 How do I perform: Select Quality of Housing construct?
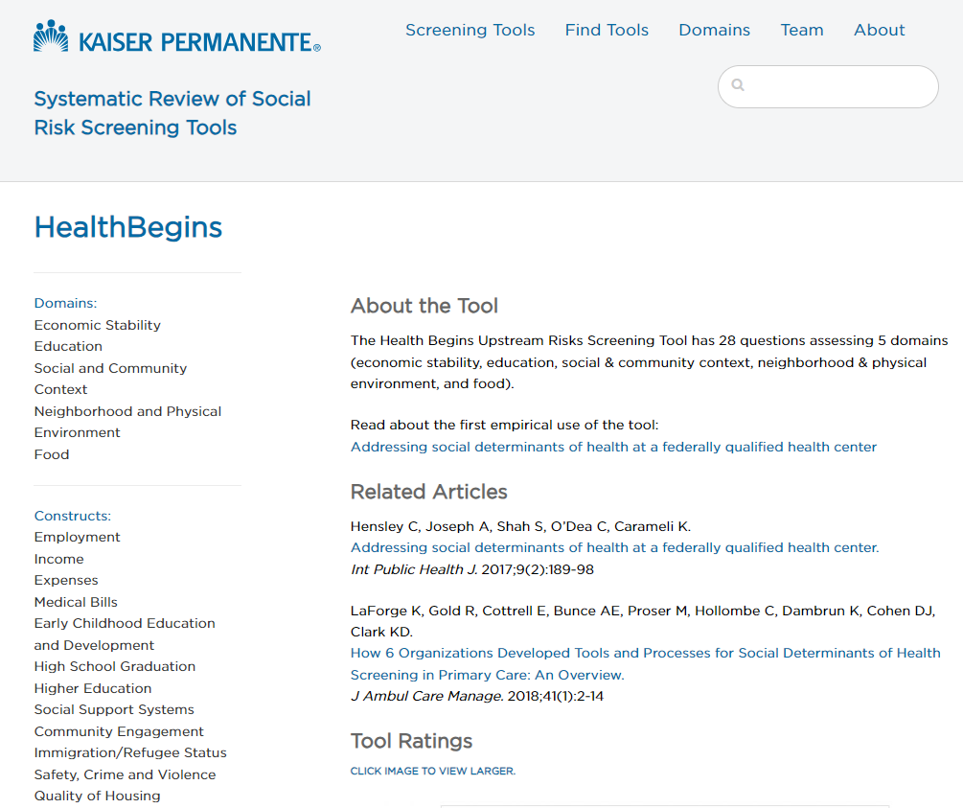(97, 796)
